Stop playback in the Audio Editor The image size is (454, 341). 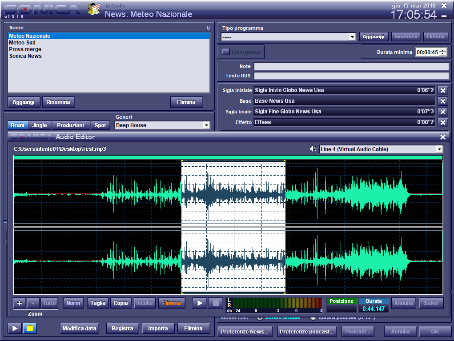click(216, 303)
